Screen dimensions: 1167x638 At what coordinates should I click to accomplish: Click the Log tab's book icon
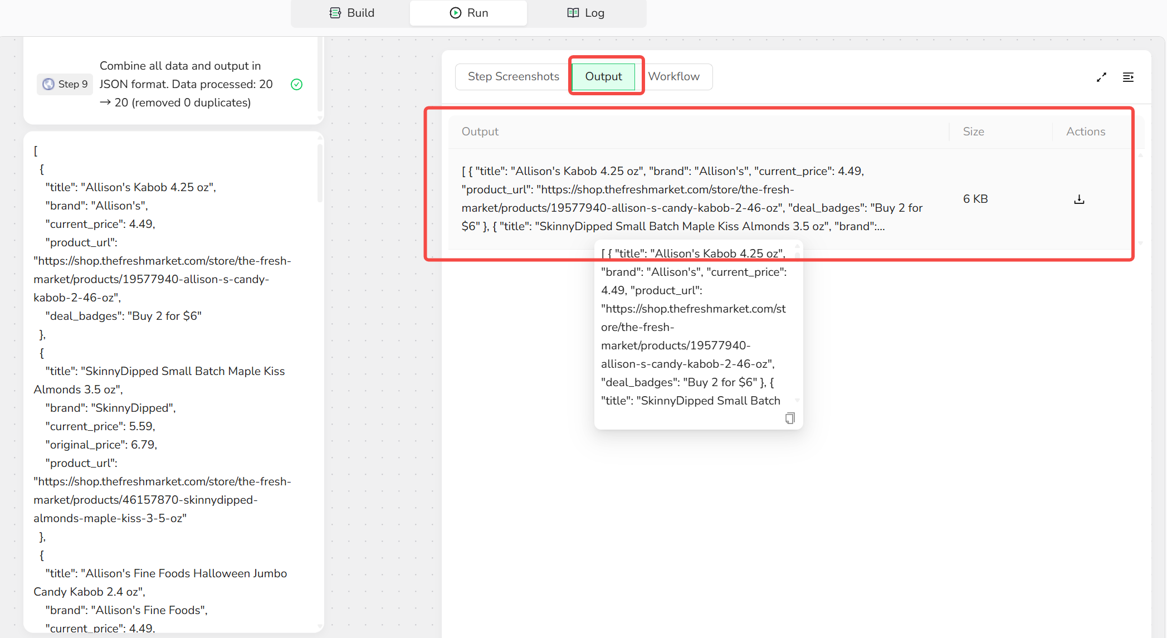click(573, 13)
